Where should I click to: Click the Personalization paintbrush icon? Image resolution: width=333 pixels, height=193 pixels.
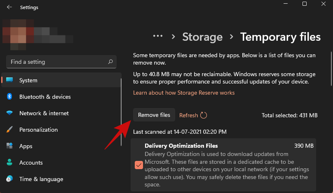pos(9,130)
